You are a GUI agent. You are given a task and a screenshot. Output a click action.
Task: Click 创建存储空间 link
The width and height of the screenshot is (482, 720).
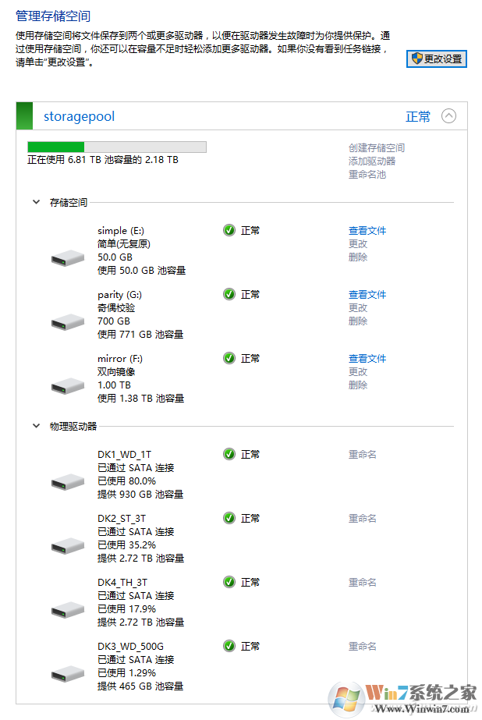click(377, 147)
